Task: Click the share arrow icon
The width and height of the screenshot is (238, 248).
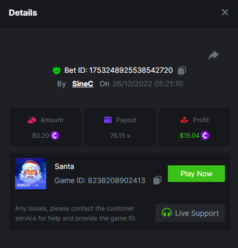Action: pos(214,55)
